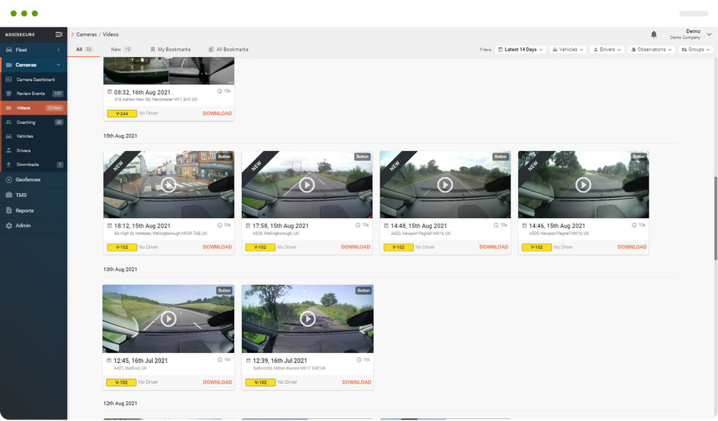Click the Geofences icon in the sidebar
The image size is (718, 421).
pos(8,180)
